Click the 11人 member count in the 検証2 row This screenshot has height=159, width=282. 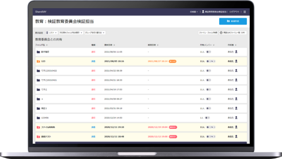202,108
